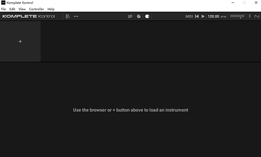The width and height of the screenshot is (261, 157).
Task: Open the three-dots options menu
Action: tap(76, 17)
